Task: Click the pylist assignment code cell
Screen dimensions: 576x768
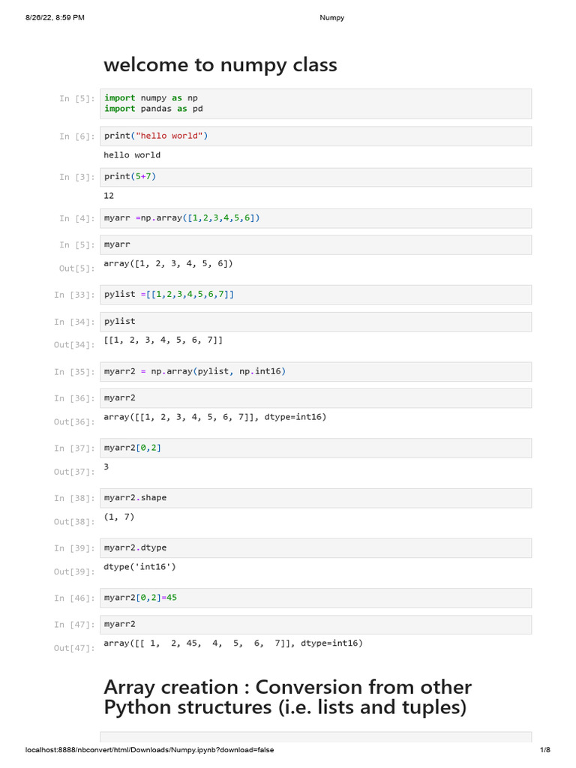Action: pyautogui.click(x=316, y=295)
